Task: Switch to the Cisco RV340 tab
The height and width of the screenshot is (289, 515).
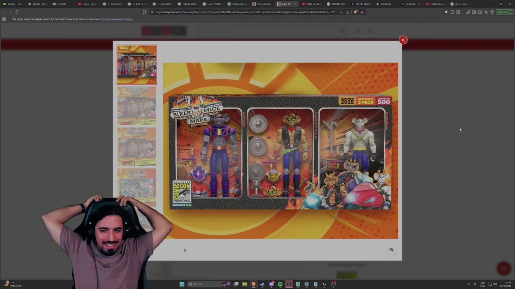Action: [212, 4]
